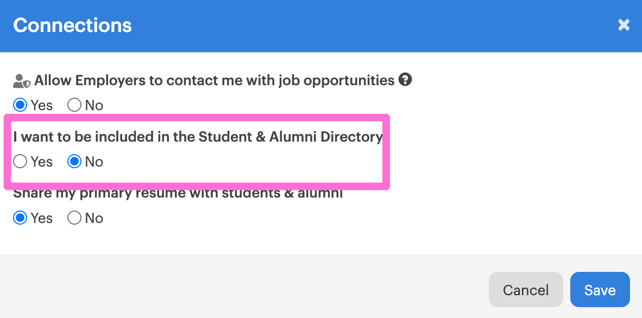Close the Connections dialog using the X icon
This screenshot has height=318, width=642.
pos(624,25)
